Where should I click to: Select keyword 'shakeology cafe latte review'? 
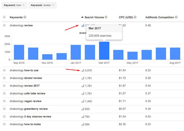click(x=28, y=94)
